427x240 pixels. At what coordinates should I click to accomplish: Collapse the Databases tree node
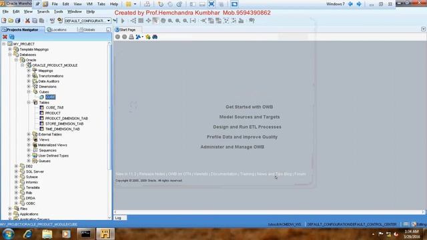point(10,55)
